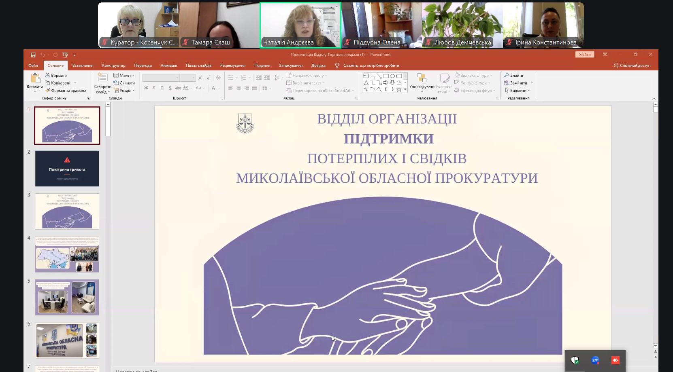
Task: Toggle text shadow S formatting
Action: coord(170,88)
